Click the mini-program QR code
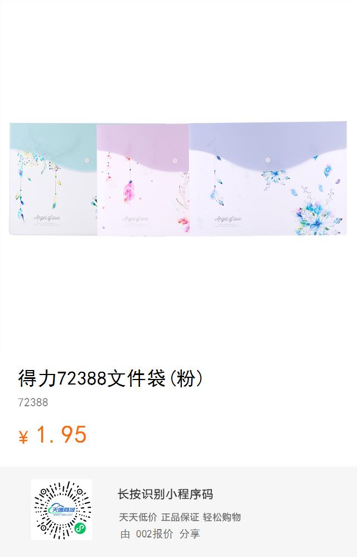Viewport: 357px width, 557px height. point(62,510)
